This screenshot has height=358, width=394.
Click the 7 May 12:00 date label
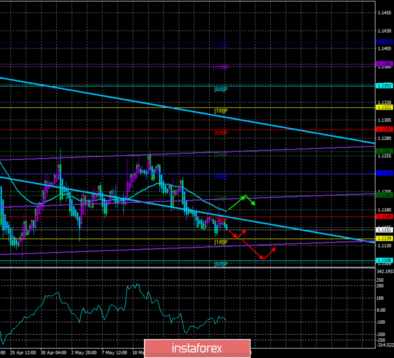[114, 353]
